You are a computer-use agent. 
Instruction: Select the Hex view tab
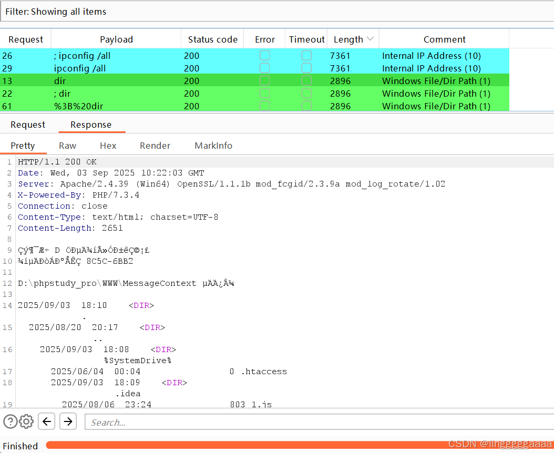108,146
